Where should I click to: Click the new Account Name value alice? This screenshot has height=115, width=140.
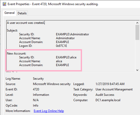(59, 61)
